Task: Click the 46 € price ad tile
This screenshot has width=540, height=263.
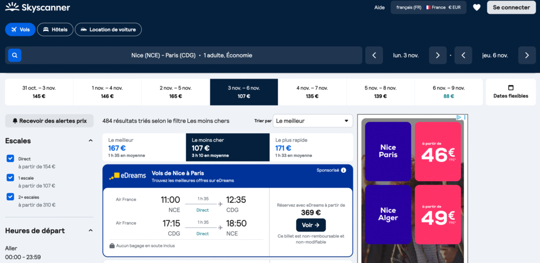Action: (438, 151)
